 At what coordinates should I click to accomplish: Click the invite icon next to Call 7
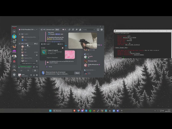pyautogui.click(x=37, y=44)
